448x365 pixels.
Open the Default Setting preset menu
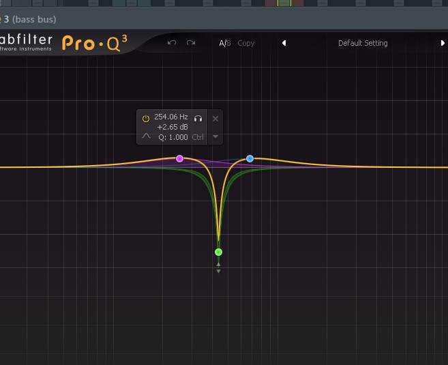[363, 43]
